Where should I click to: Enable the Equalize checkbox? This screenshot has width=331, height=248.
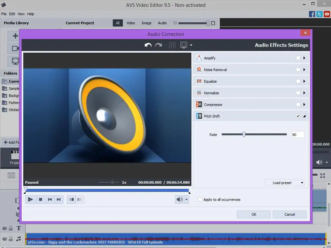(298, 81)
